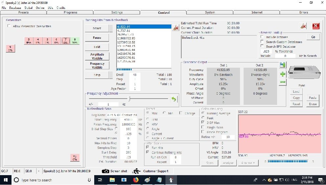Open Windows Start menu

[6, 180]
